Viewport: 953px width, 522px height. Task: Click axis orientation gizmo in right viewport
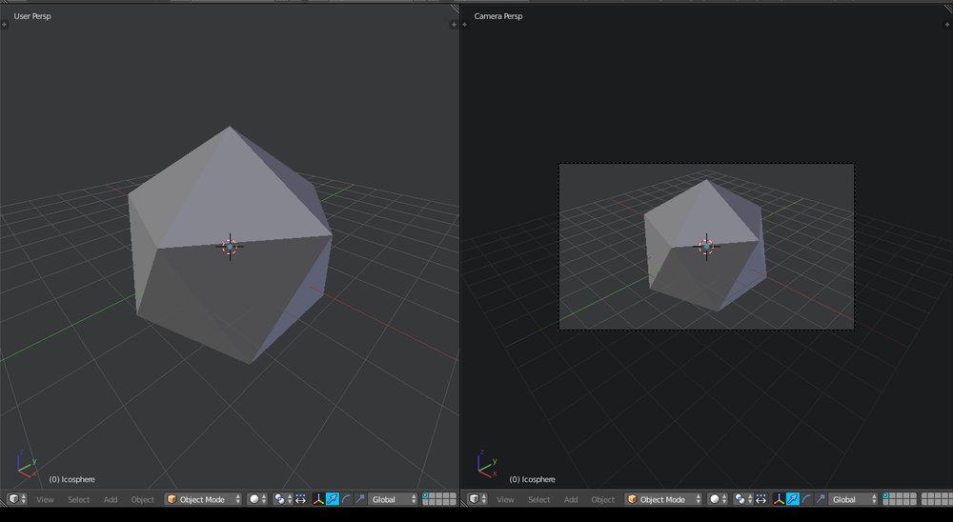pos(487,464)
